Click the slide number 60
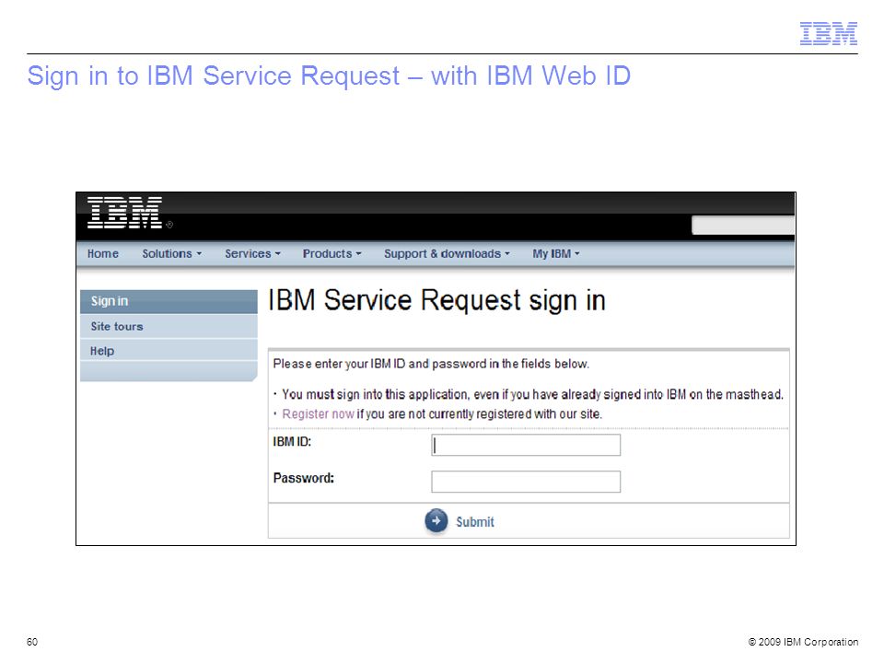 click(x=32, y=642)
